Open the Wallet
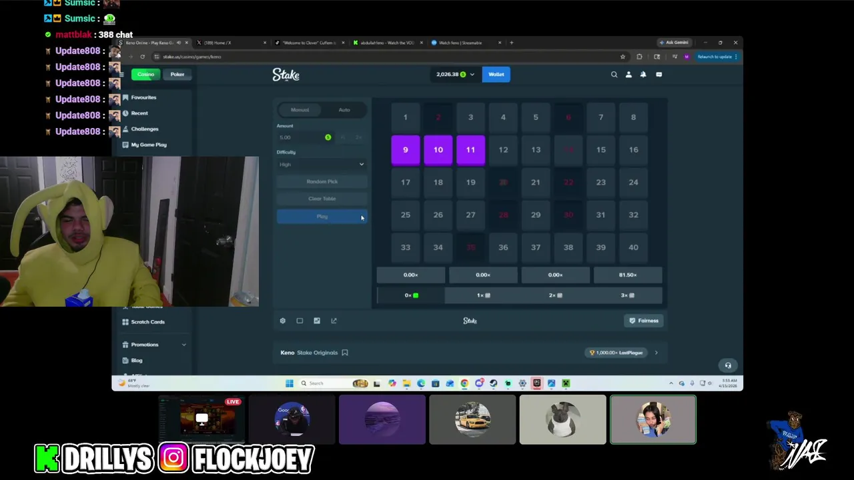The image size is (854, 480). 496,75
